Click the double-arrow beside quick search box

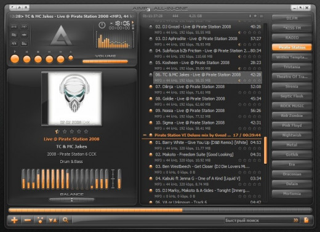coord(295,220)
